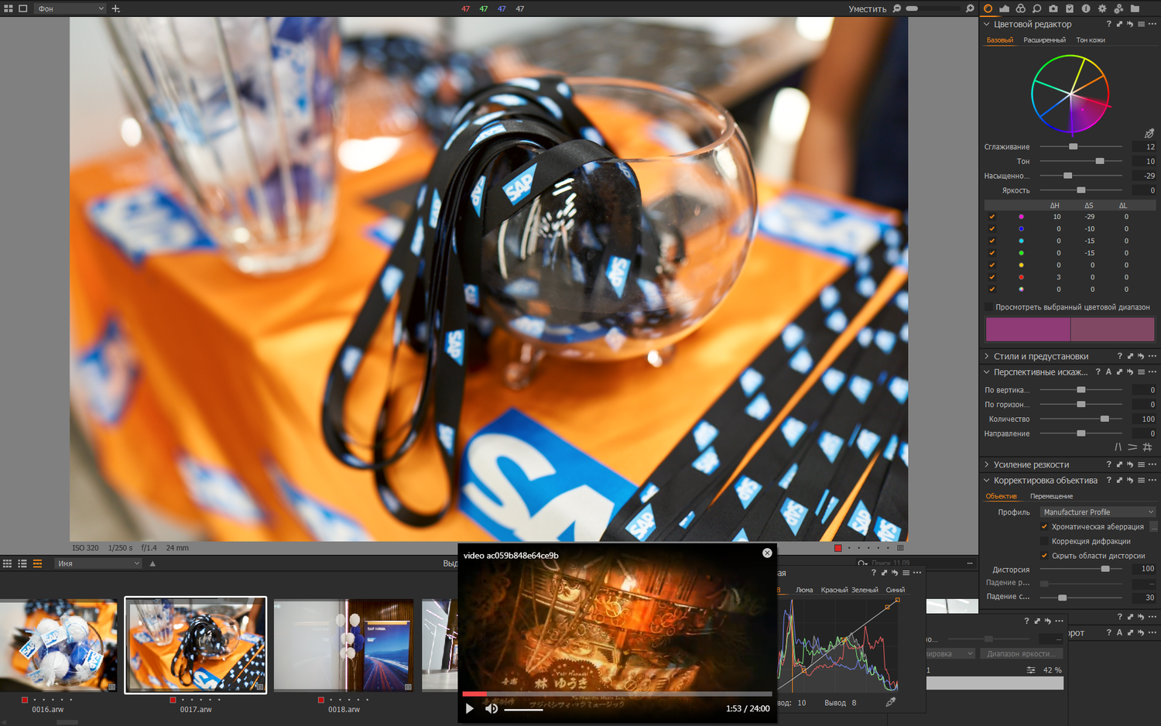The height and width of the screenshot is (726, 1161).
Task: Show browser as grid thumbnails
Action: (x=8, y=563)
